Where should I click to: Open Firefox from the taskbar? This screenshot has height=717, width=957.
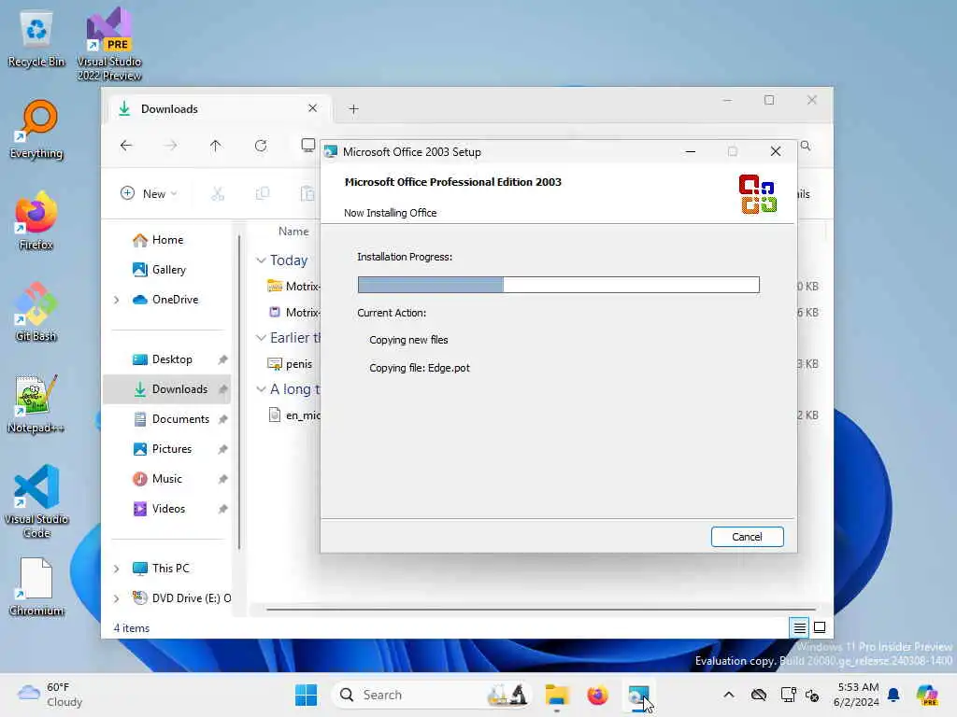click(597, 695)
